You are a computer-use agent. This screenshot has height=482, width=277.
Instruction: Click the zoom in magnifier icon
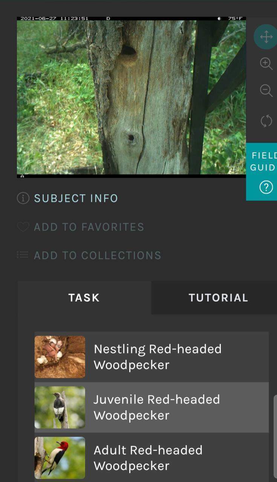266,63
